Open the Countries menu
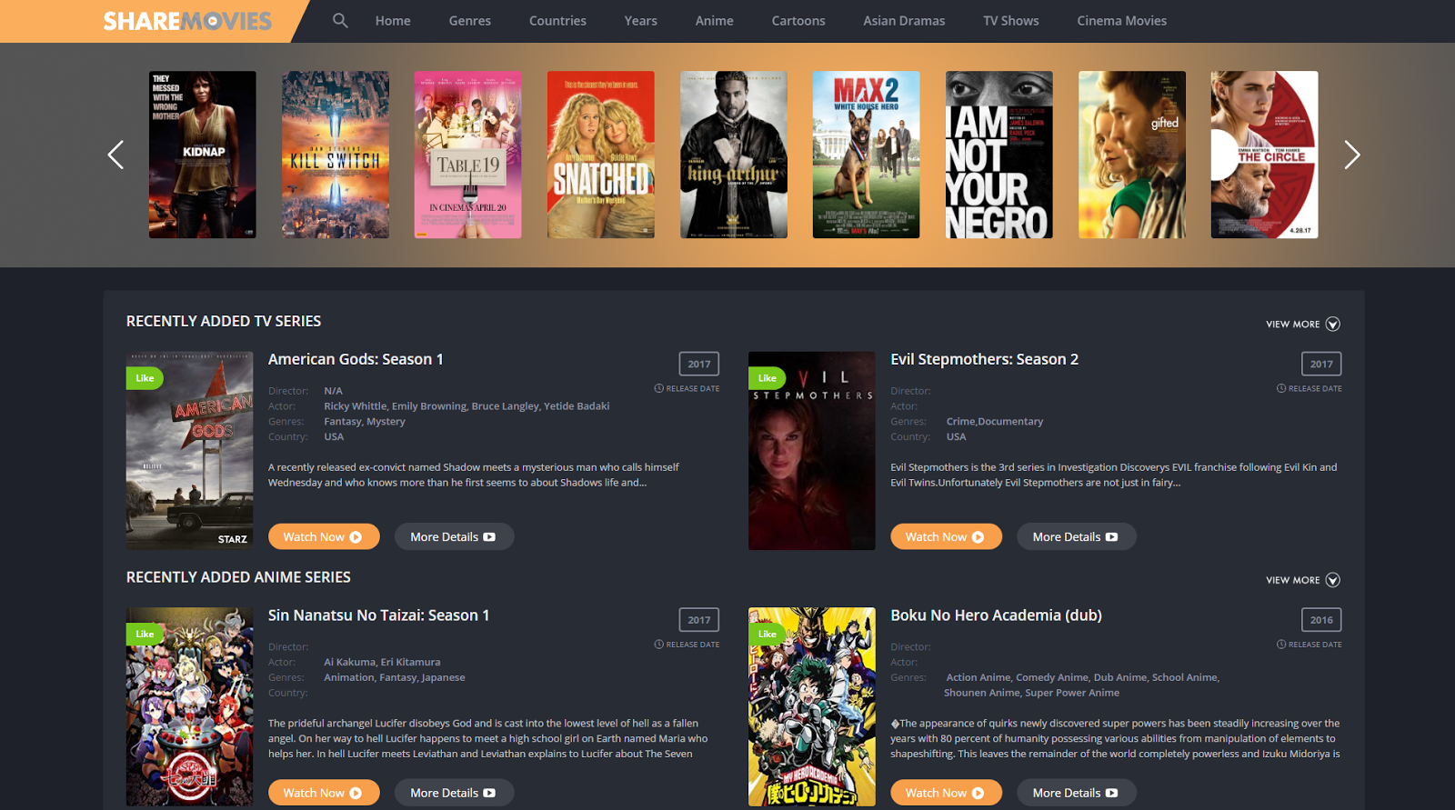Screen dimensions: 1455x810 (x=557, y=21)
